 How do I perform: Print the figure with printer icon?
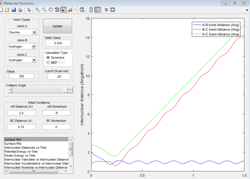coord(20,10)
